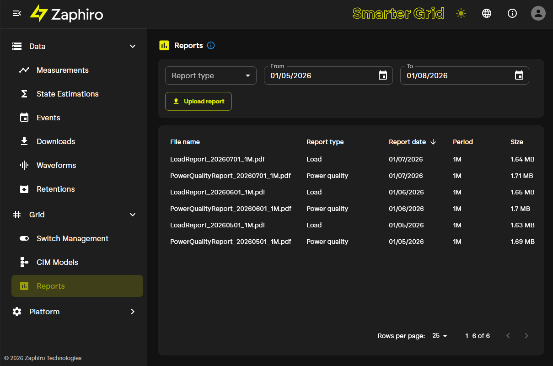The width and height of the screenshot is (553, 366).
Task: Click the Data storage icon in the sidebar
Action: (17, 46)
